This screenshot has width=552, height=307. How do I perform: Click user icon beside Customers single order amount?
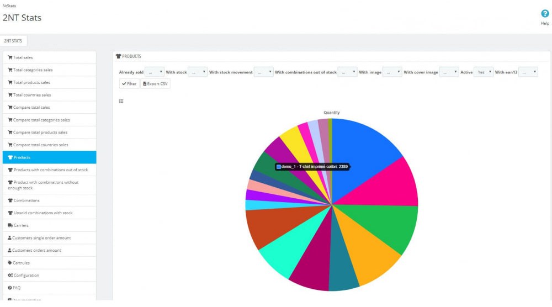(x=9, y=237)
